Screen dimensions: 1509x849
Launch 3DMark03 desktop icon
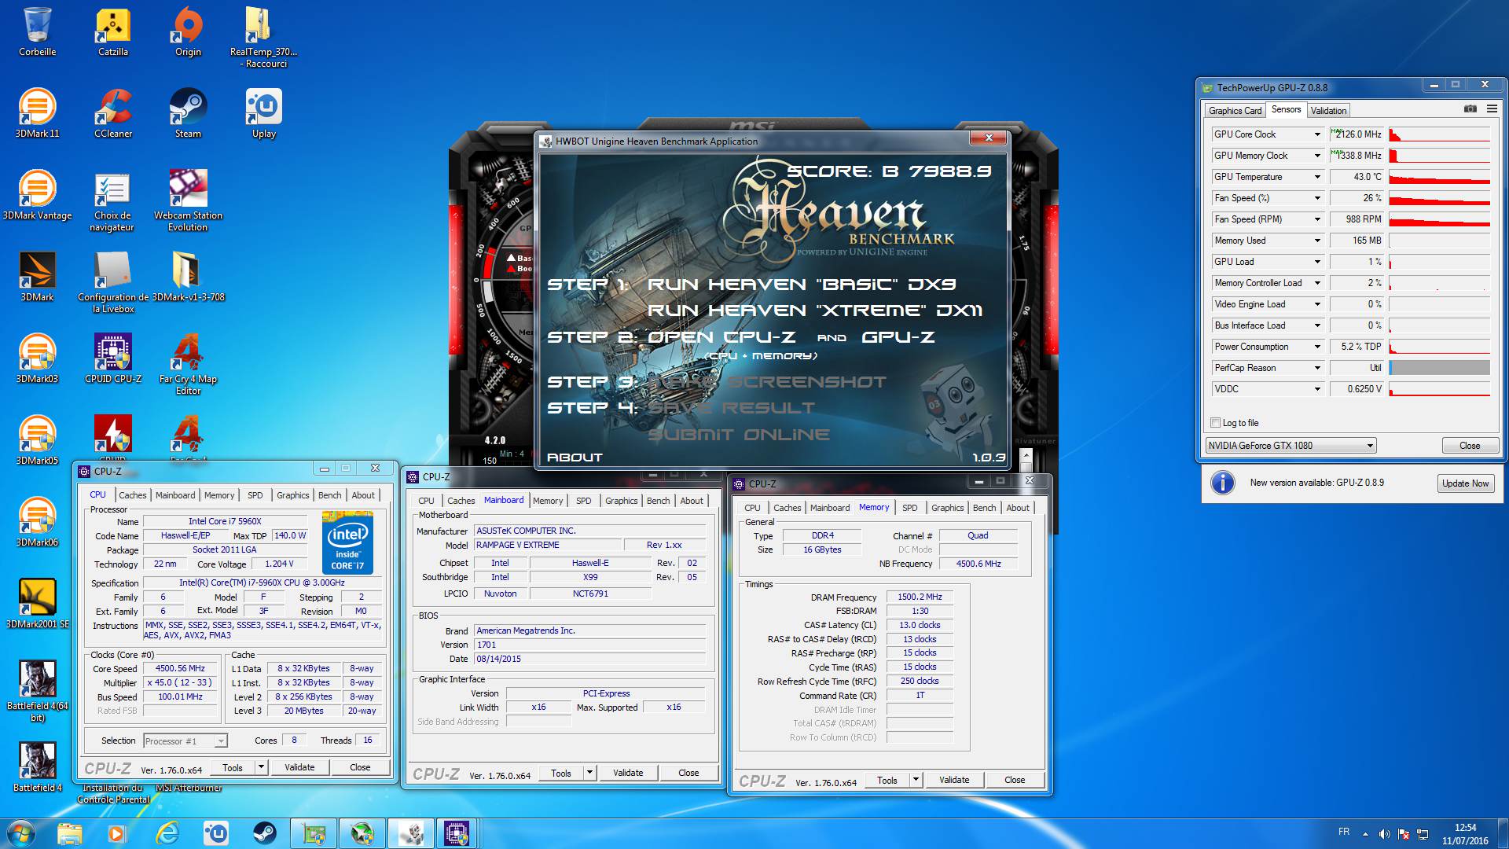click(x=37, y=359)
